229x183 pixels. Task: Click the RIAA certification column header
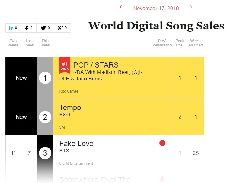click(162, 43)
